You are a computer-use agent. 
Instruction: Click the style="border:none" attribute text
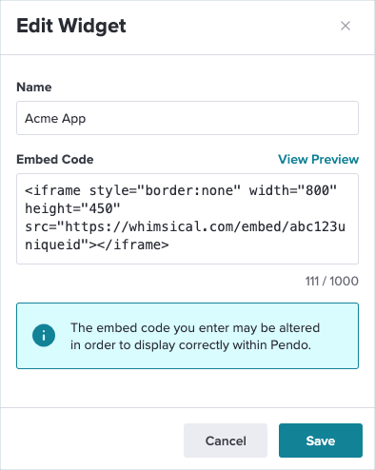click(165, 190)
